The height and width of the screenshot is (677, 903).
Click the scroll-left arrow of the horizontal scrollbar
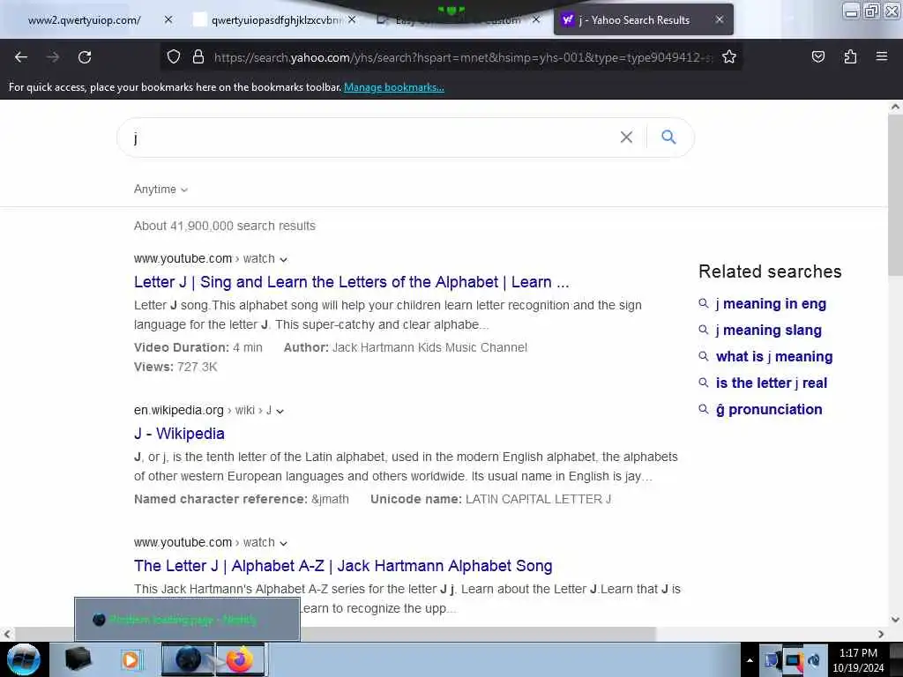coord(6,634)
